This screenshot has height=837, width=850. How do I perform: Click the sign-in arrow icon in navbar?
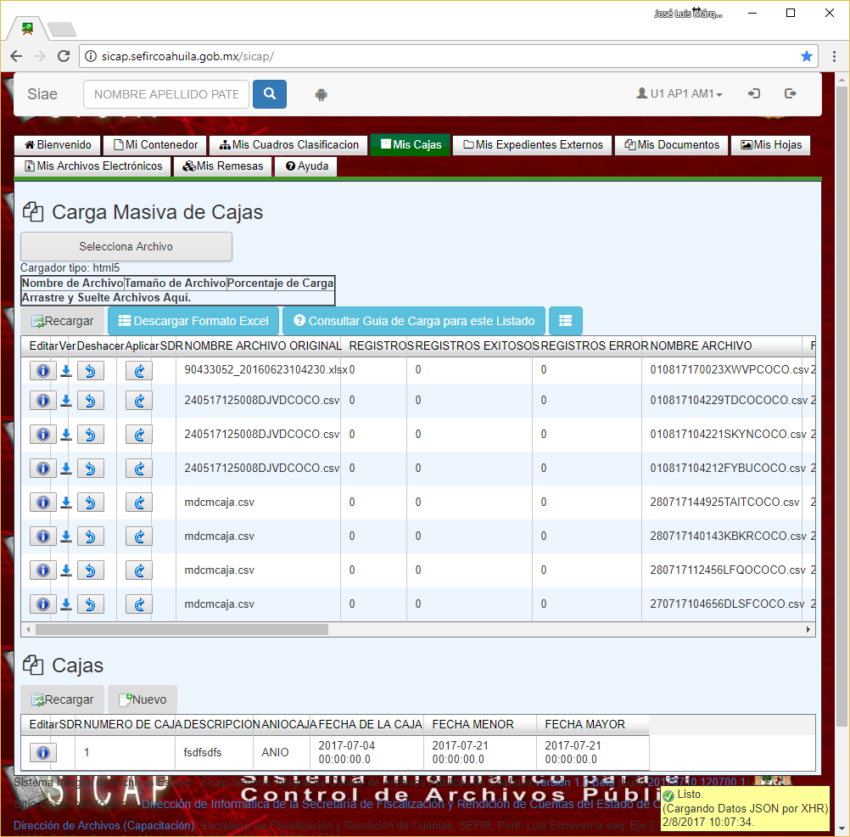(753, 94)
